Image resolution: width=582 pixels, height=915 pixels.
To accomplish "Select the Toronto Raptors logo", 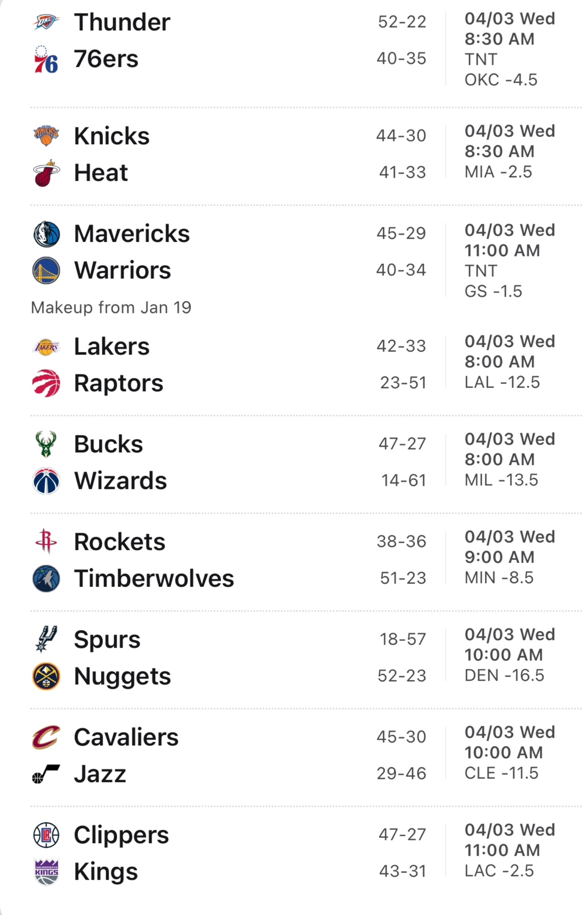I will click(46, 383).
